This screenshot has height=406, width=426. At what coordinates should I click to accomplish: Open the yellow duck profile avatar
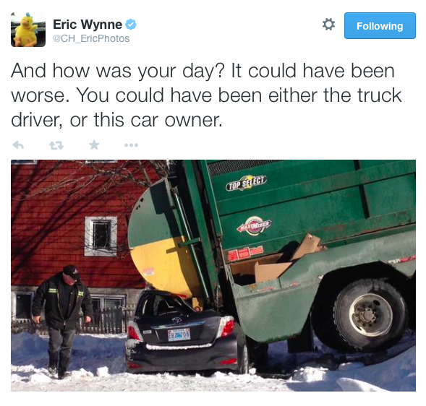point(28,30)
